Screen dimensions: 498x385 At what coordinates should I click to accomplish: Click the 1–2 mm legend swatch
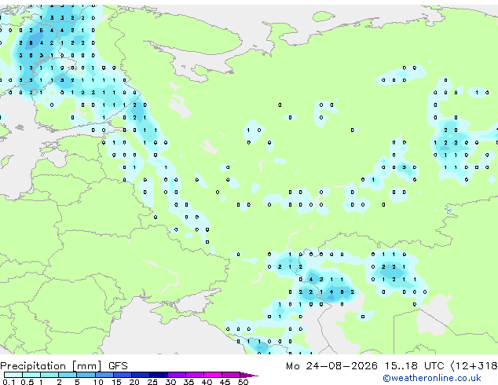coord(49,375)
